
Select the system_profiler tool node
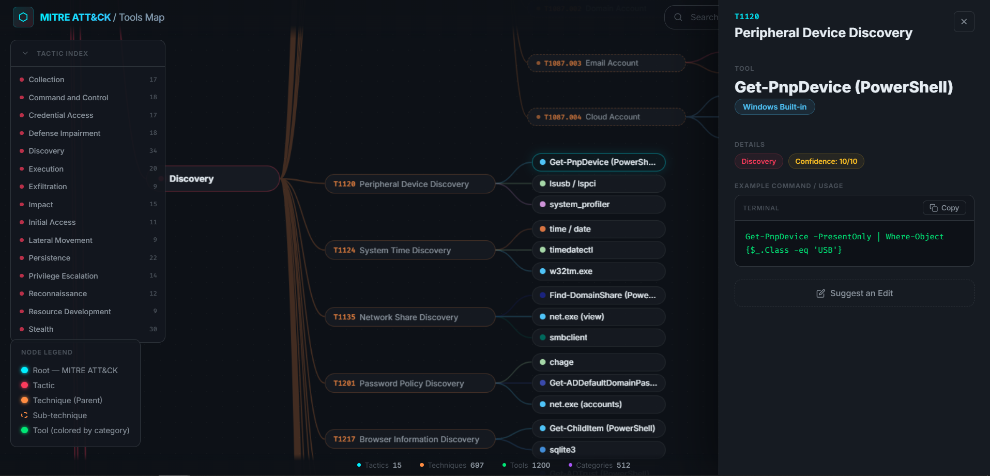click(x=599, y=205)
